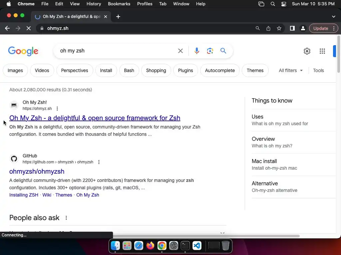Image resolution: width=341 pixels, height=255 pixels.
Task: Open Oh My Zsh delightful framework result link
Action: (95, 118)
